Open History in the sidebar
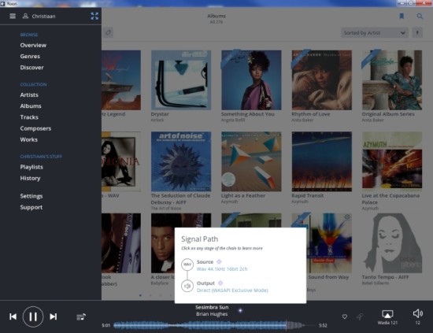Screen dimensions: 433x333 [30, 178]
